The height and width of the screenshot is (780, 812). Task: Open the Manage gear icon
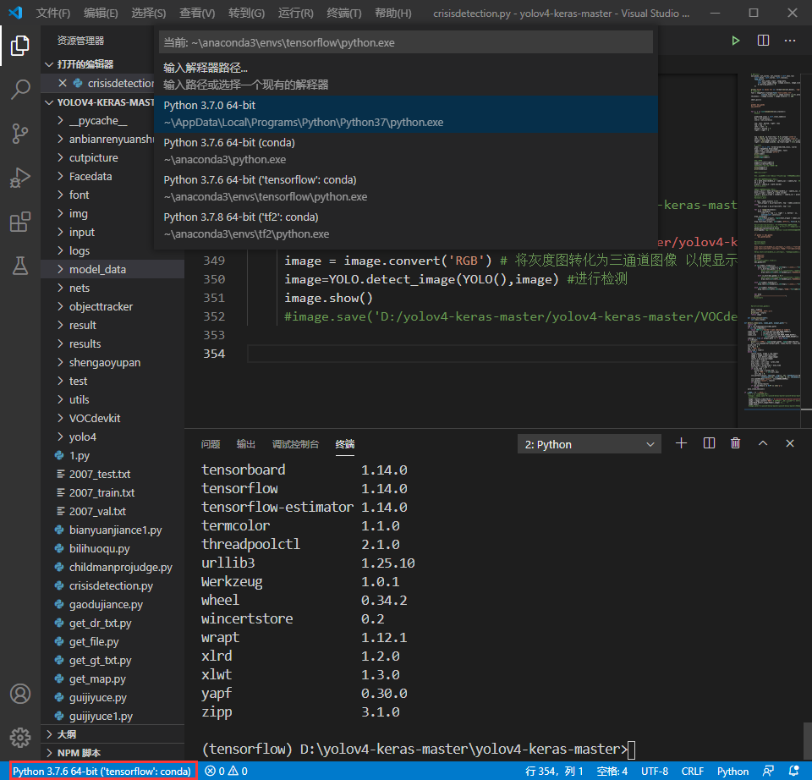click(20, 736)
